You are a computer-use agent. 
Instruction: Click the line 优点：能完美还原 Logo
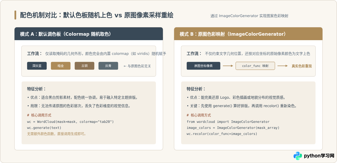tap(236, 97)
